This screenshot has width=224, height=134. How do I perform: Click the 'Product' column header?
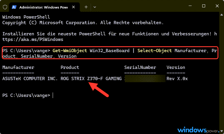pos(70,67)
